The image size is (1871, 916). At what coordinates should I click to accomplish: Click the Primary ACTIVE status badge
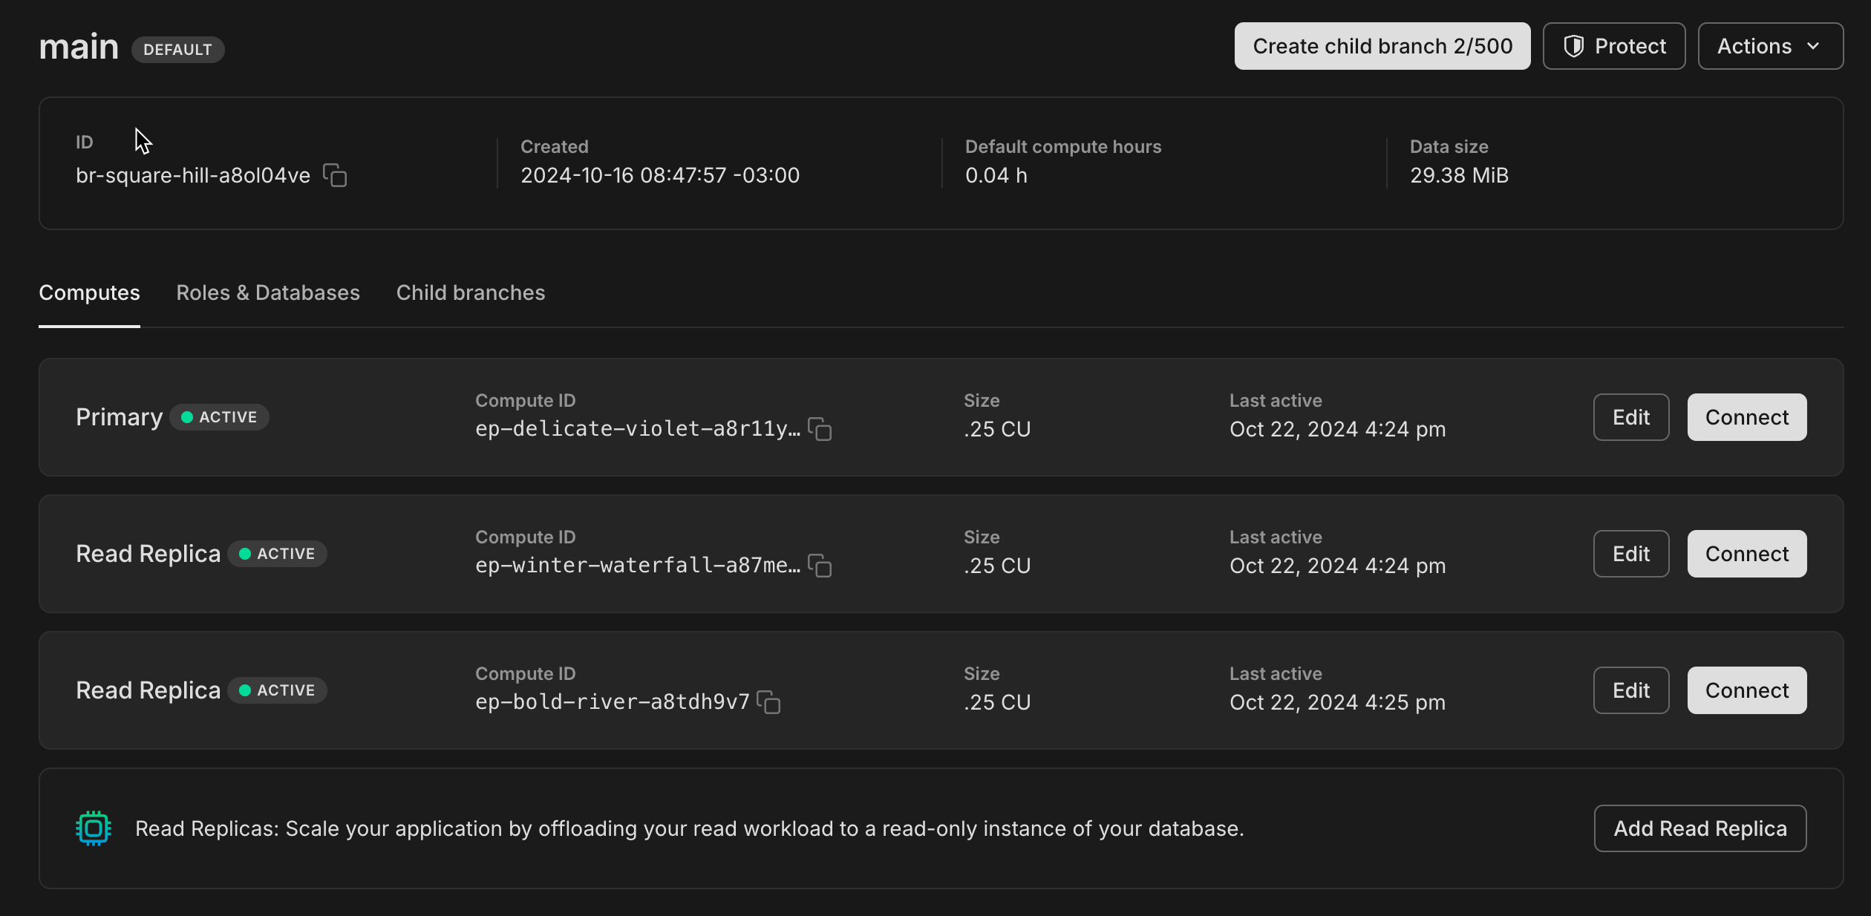click(220, 417)
